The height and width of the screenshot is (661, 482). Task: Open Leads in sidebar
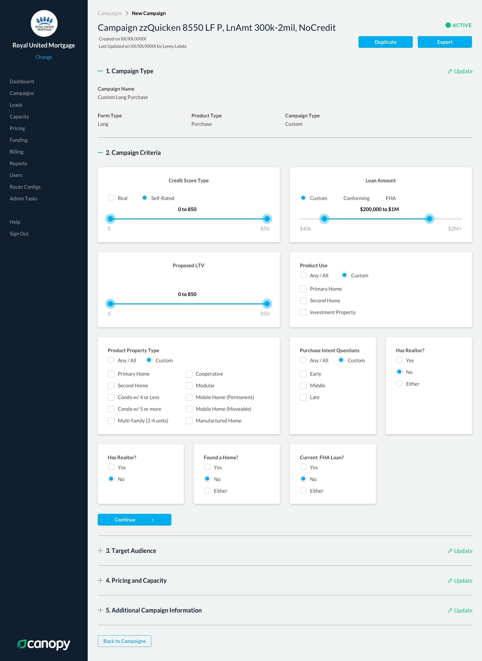click(16, 105)
